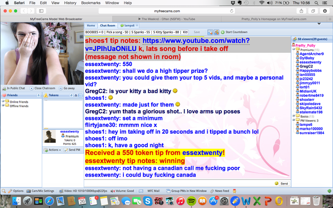Click the essextwenty avatar thumbnail

(50, 136)
